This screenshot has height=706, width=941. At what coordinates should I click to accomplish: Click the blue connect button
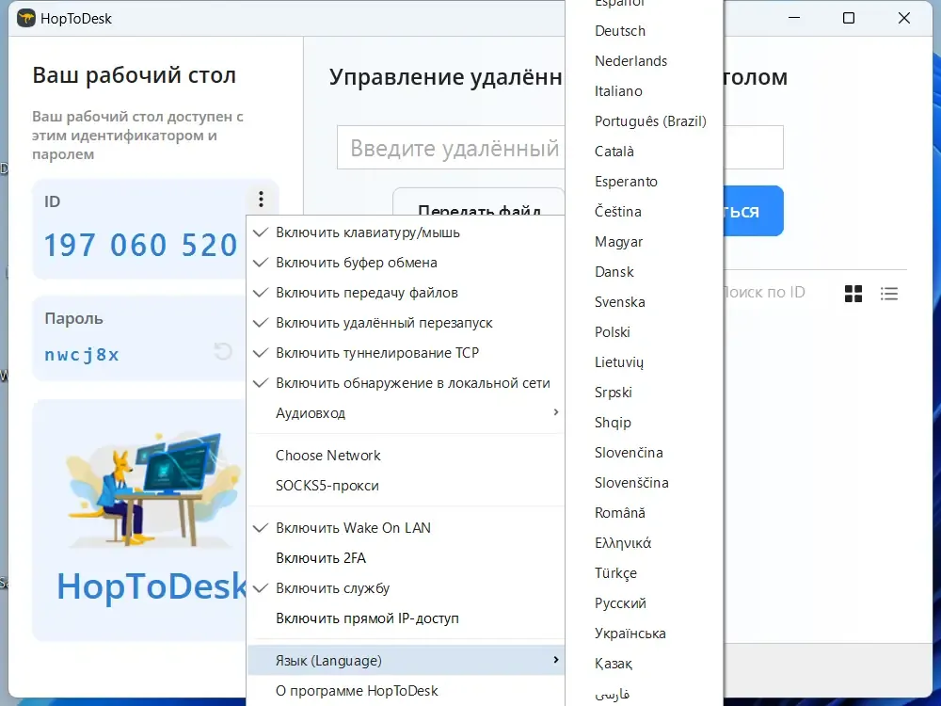[x=753, y=211]
